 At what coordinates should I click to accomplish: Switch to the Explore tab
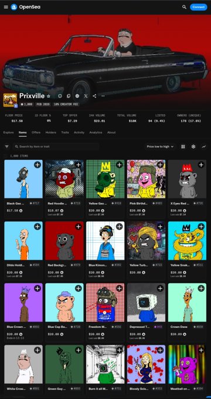pos(8,132)
